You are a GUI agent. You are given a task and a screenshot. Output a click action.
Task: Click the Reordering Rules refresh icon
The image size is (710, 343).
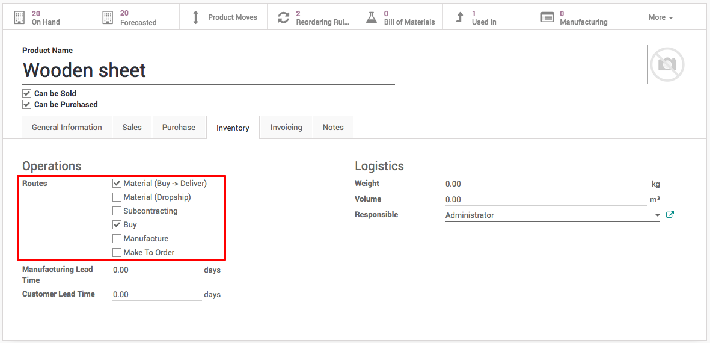tap(283, 17)
